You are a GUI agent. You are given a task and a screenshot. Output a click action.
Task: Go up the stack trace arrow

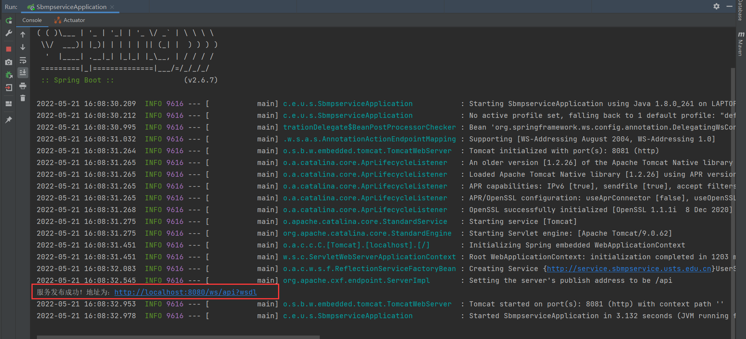(x=23, y=35)
